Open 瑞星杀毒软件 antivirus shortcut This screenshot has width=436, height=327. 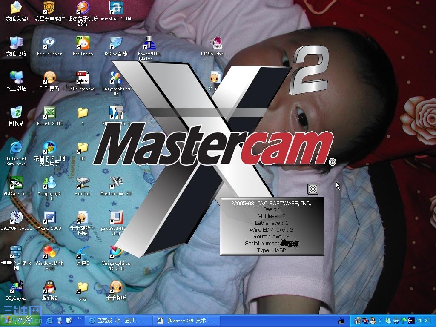(49, 11)
